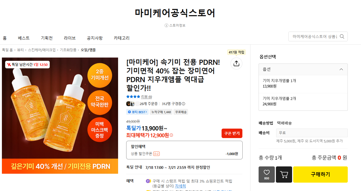Add to wishlist with heart icon
This screenshot has height=191, width=361.
[267, 175]
